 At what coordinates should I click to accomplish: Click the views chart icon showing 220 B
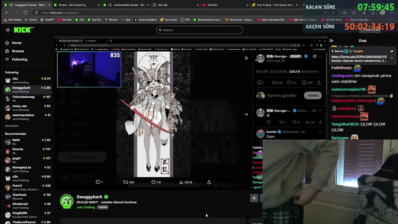[x=181, y=182]
